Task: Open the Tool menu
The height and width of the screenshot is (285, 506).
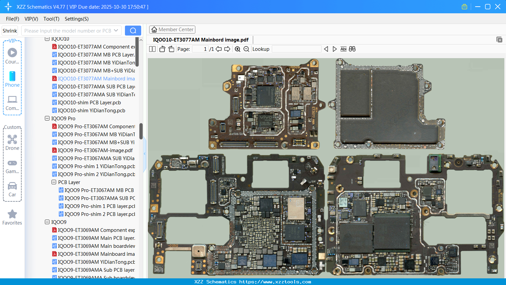Action: pyautogui.click(x=51, y=19)
